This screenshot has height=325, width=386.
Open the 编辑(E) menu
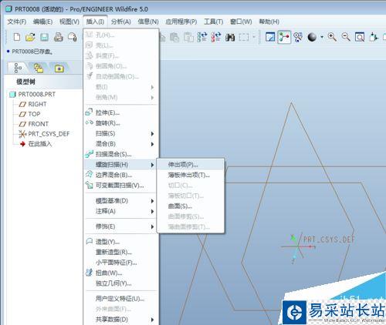click(x=42, y=22)
